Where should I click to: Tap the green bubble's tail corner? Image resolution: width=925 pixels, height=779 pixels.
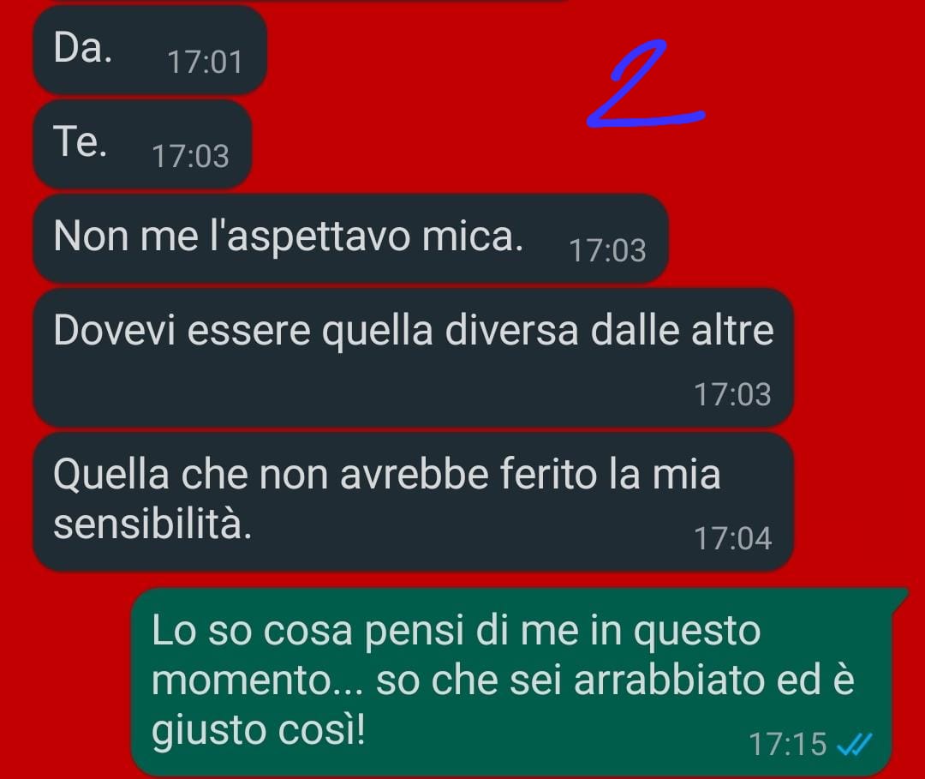point(899,596)
